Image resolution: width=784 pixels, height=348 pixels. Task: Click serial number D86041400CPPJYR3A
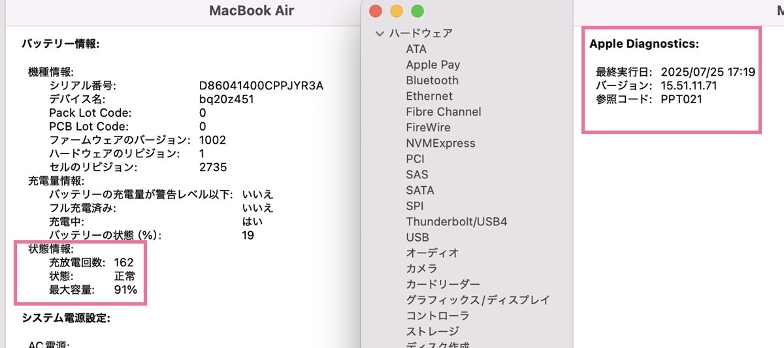(261, 86)
